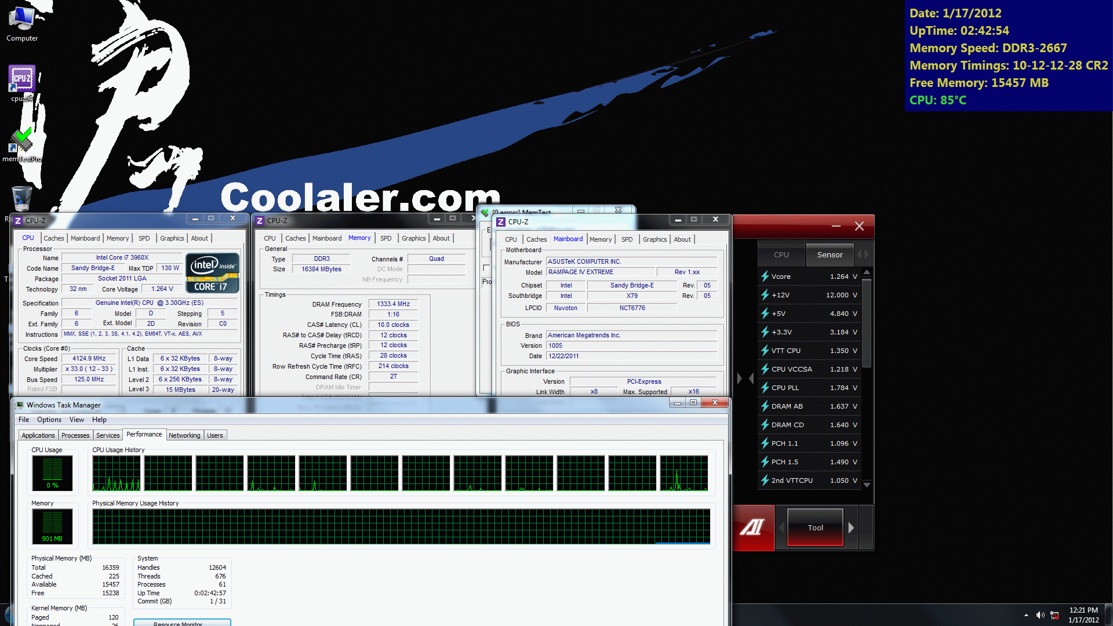
Task: Open the Recycle Bin icon
Action: [x=22, y=198]
